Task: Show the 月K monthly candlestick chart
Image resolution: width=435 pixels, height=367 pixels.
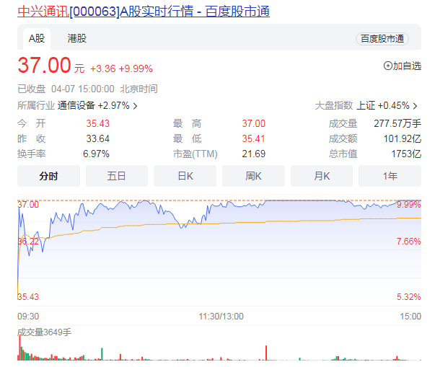Action: [322, 176]
